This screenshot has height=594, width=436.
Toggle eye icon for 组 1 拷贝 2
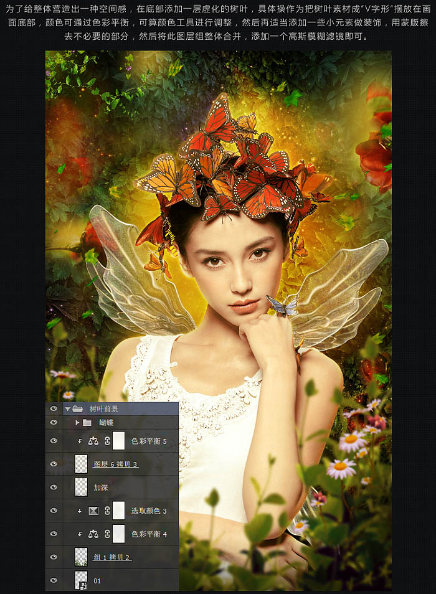click(54, 557)
